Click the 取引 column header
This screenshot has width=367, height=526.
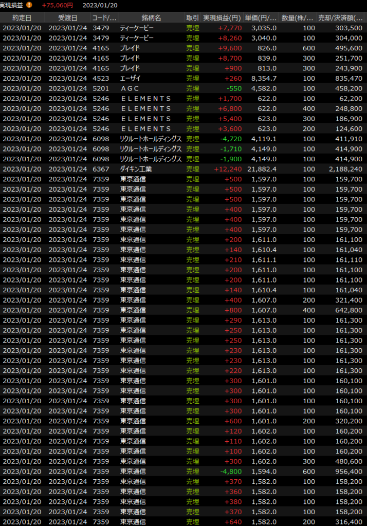point(192,17)
